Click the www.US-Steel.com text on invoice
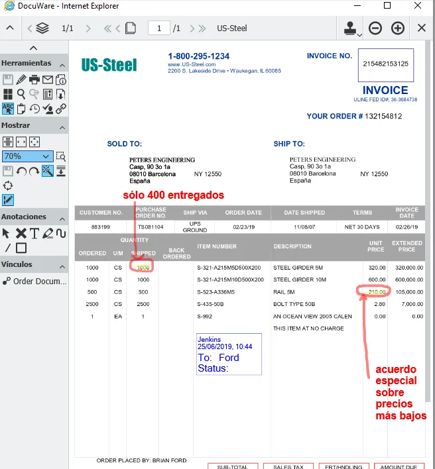This screenshot has width=435, height=469. [x=192, y=64]
